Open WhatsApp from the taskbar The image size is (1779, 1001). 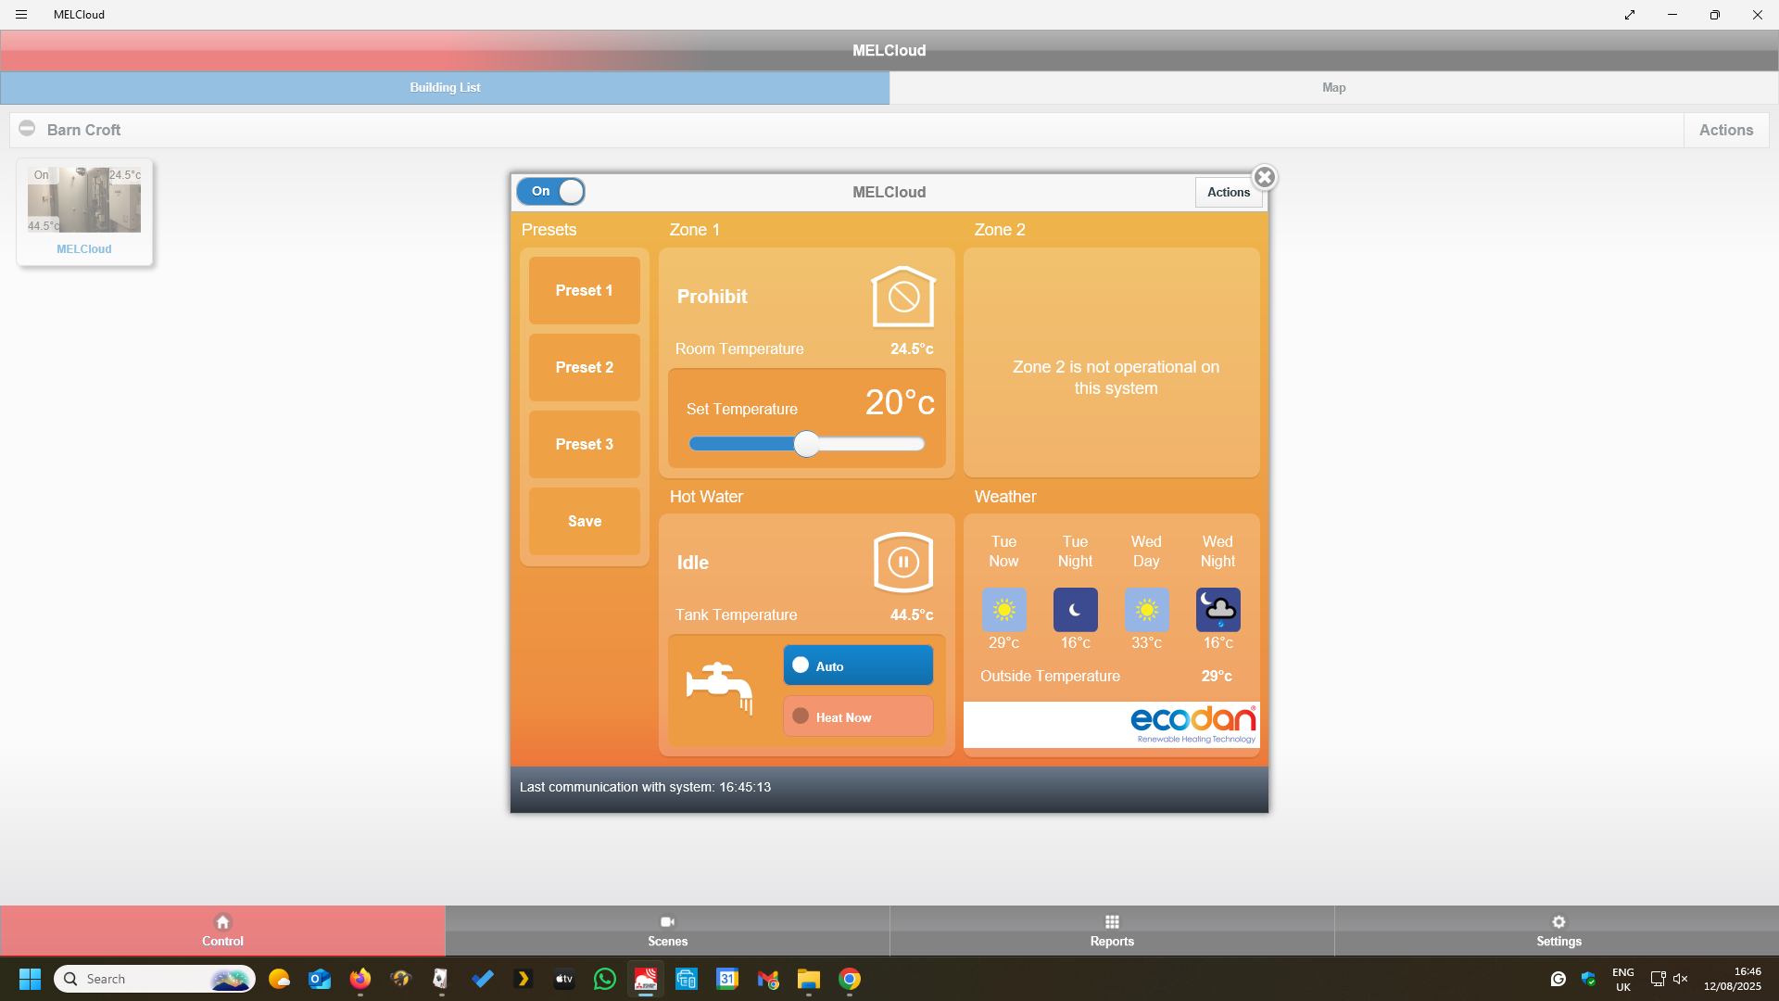point(605,979)
